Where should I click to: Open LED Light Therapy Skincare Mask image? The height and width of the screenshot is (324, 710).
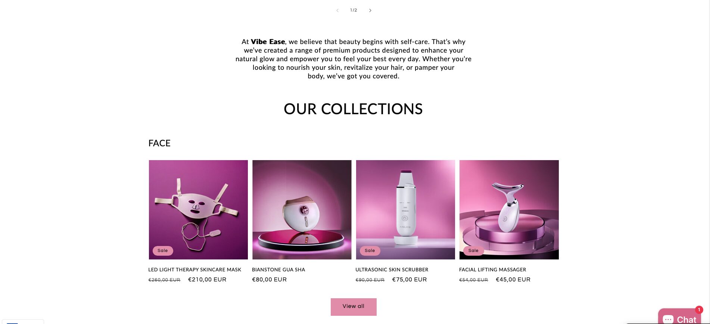point(198,210)
